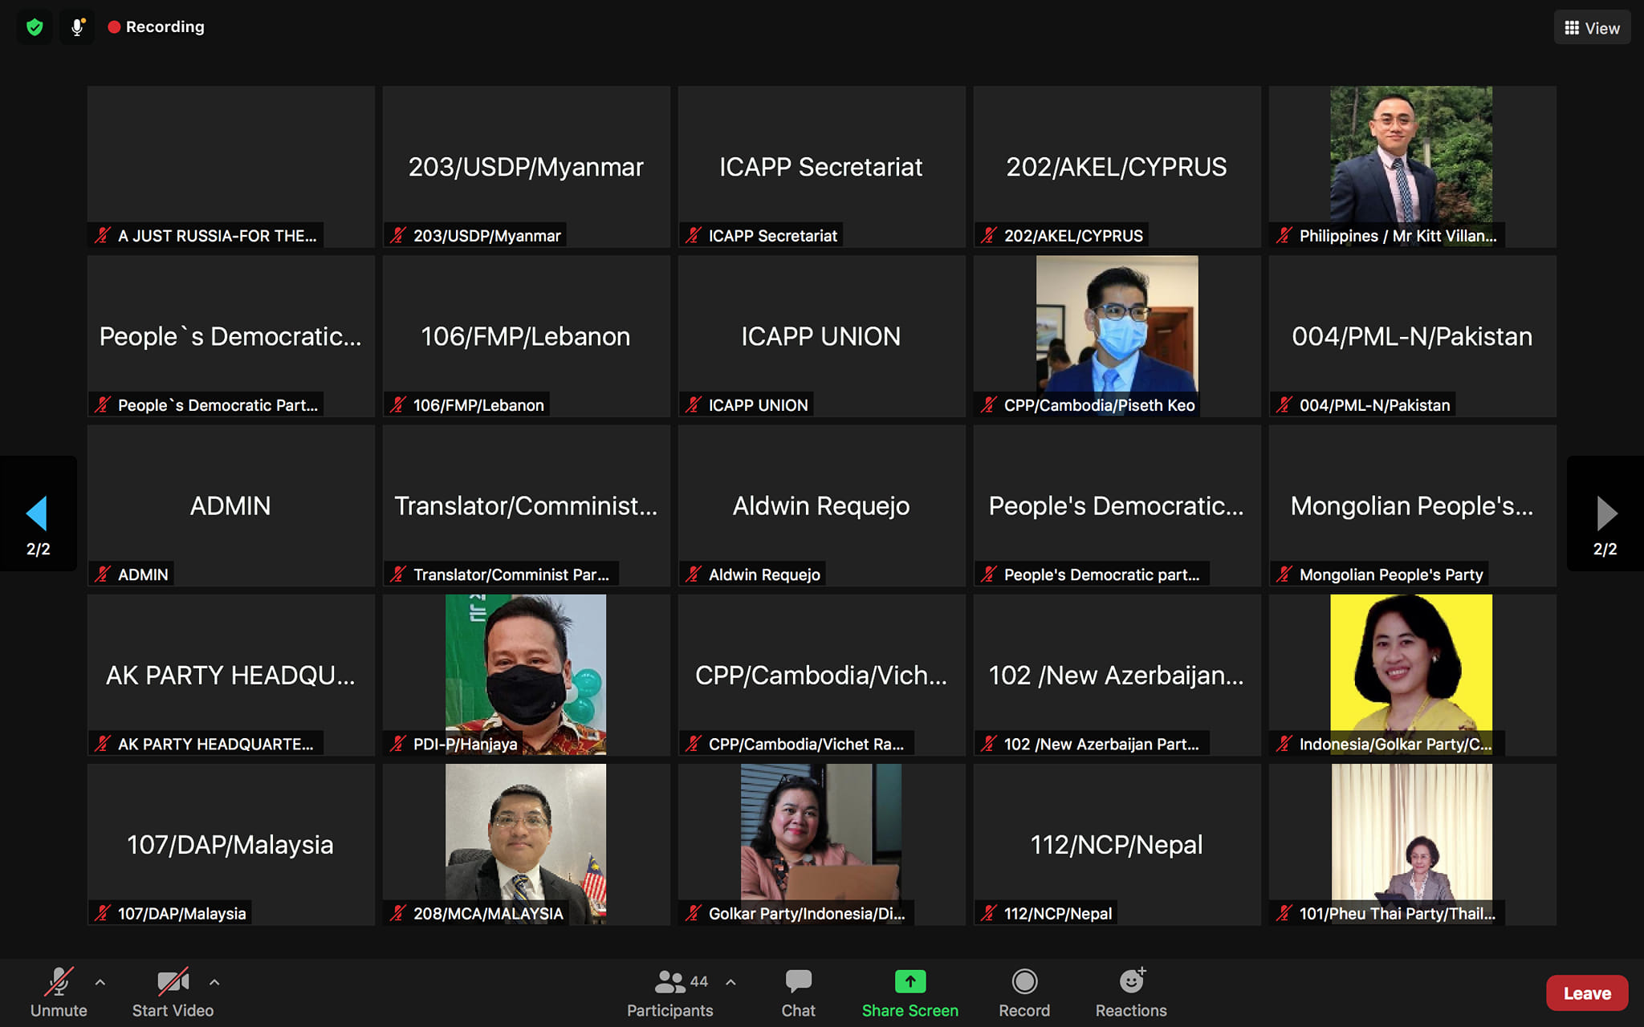Unmute the microphone

pos(59,992)
